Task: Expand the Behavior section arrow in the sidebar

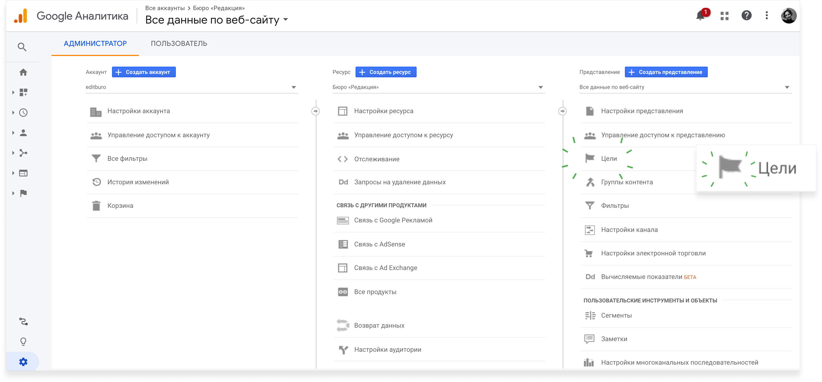Action: click(13, 173)
